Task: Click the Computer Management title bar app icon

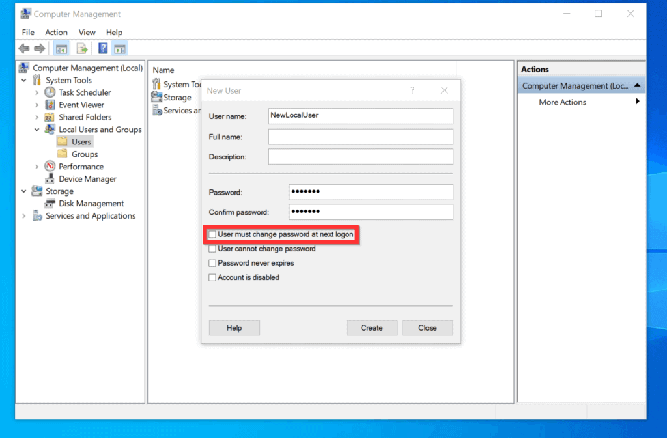Action: coord(25,14)
